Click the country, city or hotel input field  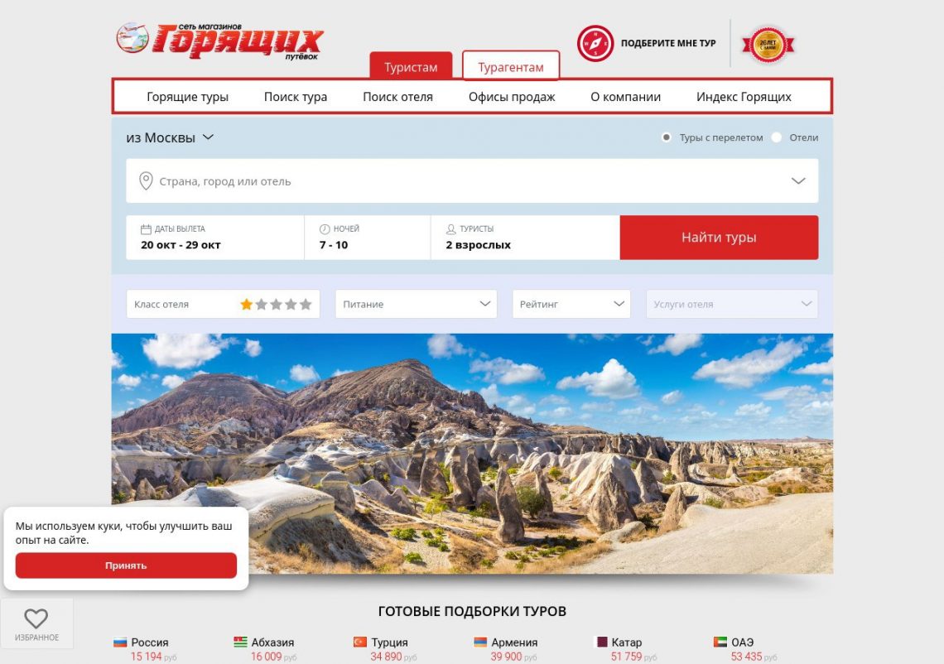pos(472,180)
